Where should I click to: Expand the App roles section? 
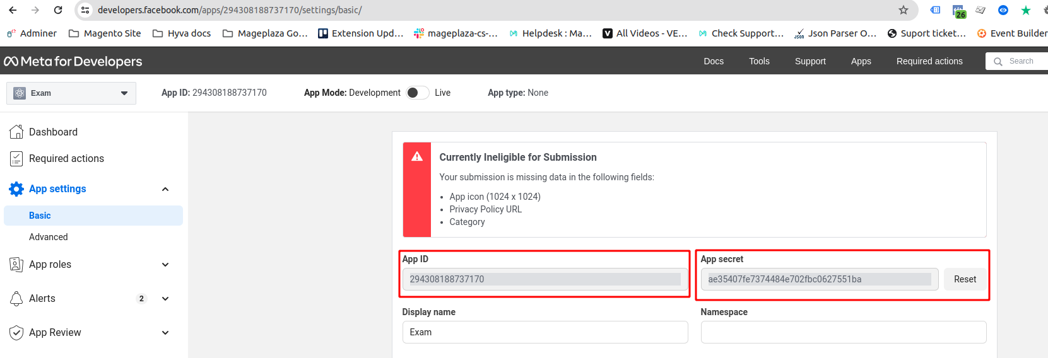coord(165,265)
